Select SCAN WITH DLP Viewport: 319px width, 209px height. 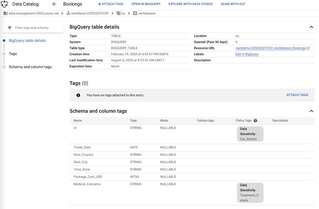[233, 4]
